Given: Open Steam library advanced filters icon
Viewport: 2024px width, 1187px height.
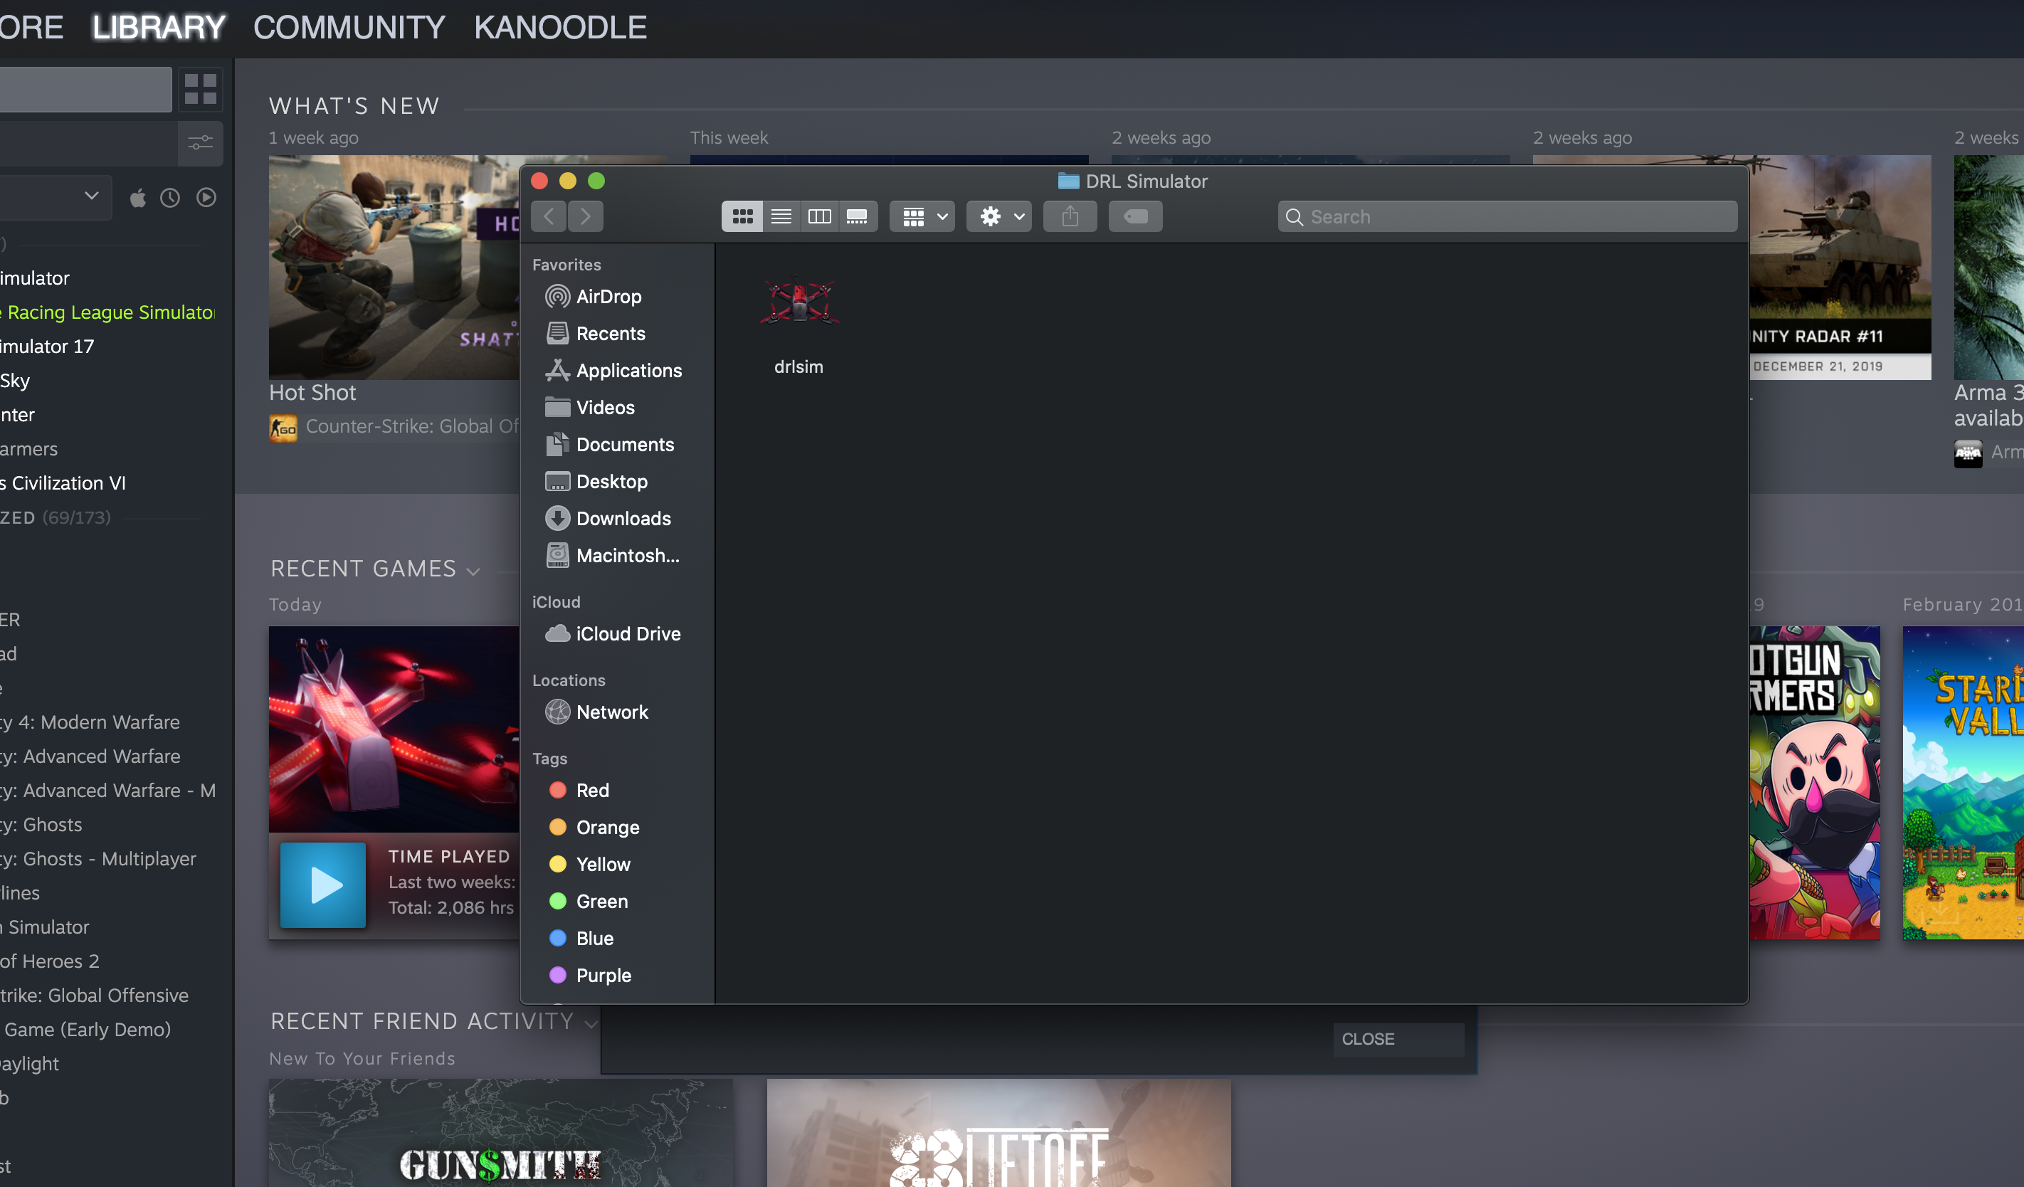Looking at the screenshot, I should (x=200, y=143).
